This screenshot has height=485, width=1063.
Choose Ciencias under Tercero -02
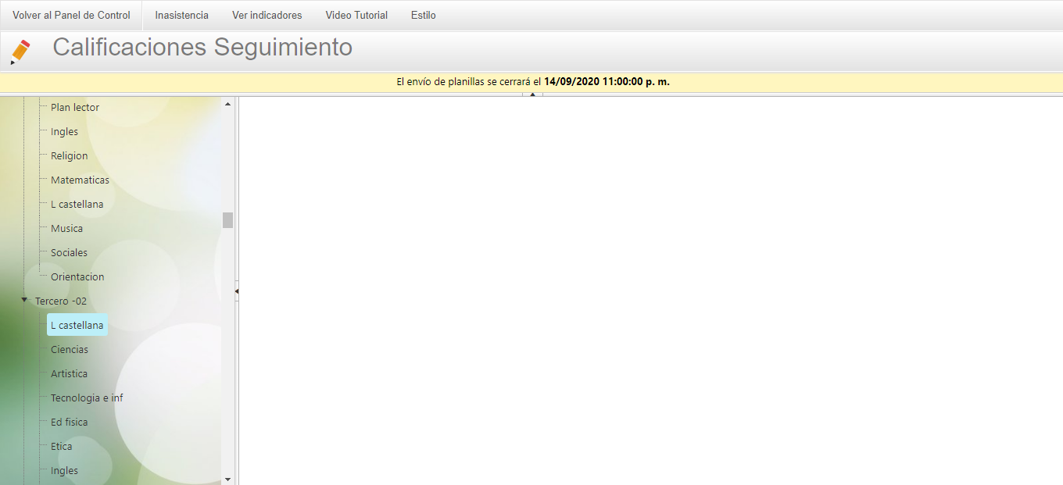point(70,349)
